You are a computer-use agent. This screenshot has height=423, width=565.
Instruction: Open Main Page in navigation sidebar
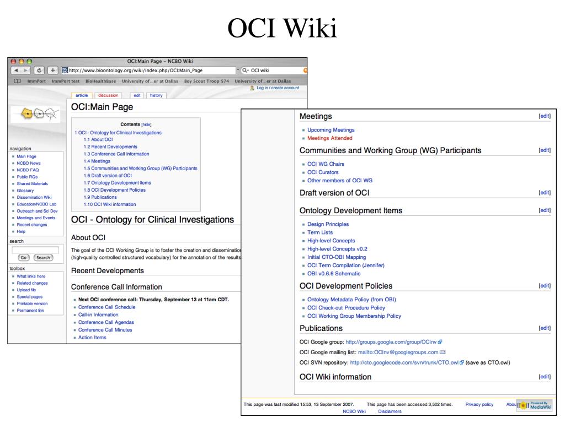pos(26,156)
